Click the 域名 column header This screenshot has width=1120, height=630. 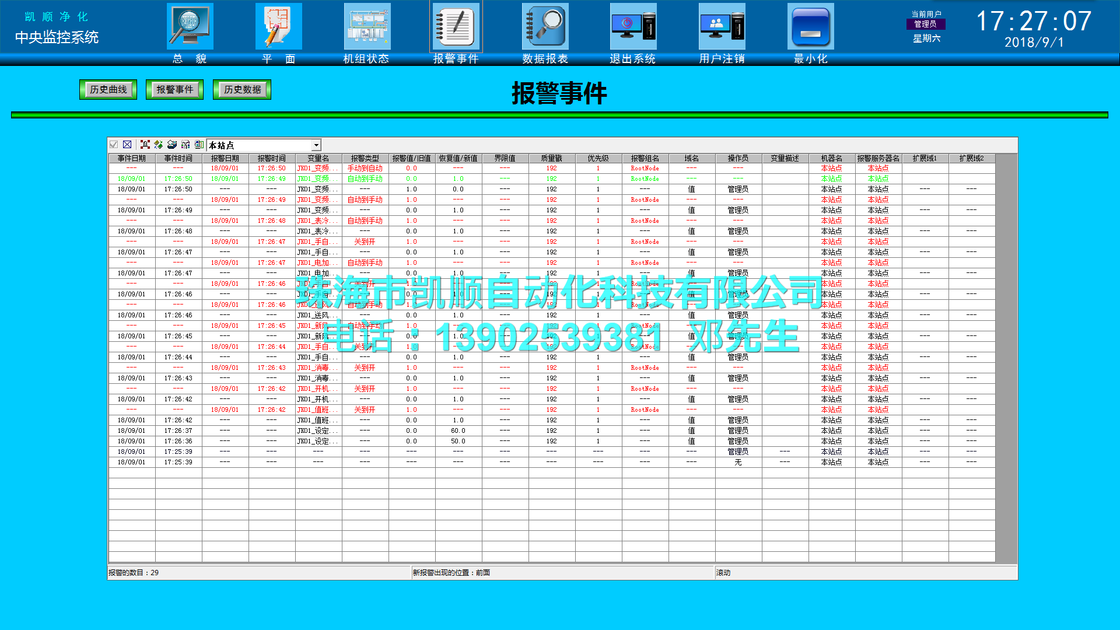point(692,158)
